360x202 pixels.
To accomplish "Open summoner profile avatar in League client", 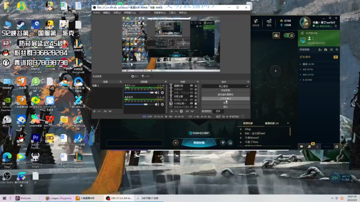I will [x=305, y=22].
